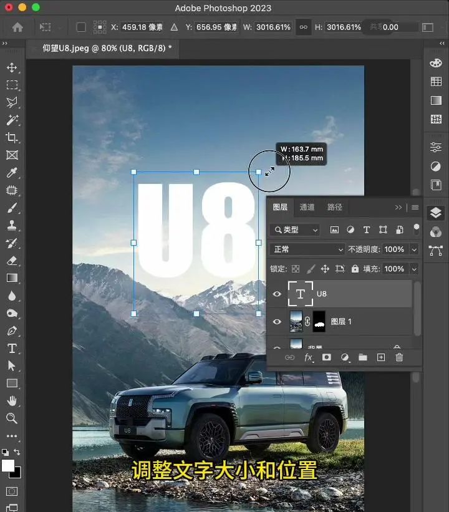Select the Move tool

[12, 67]
